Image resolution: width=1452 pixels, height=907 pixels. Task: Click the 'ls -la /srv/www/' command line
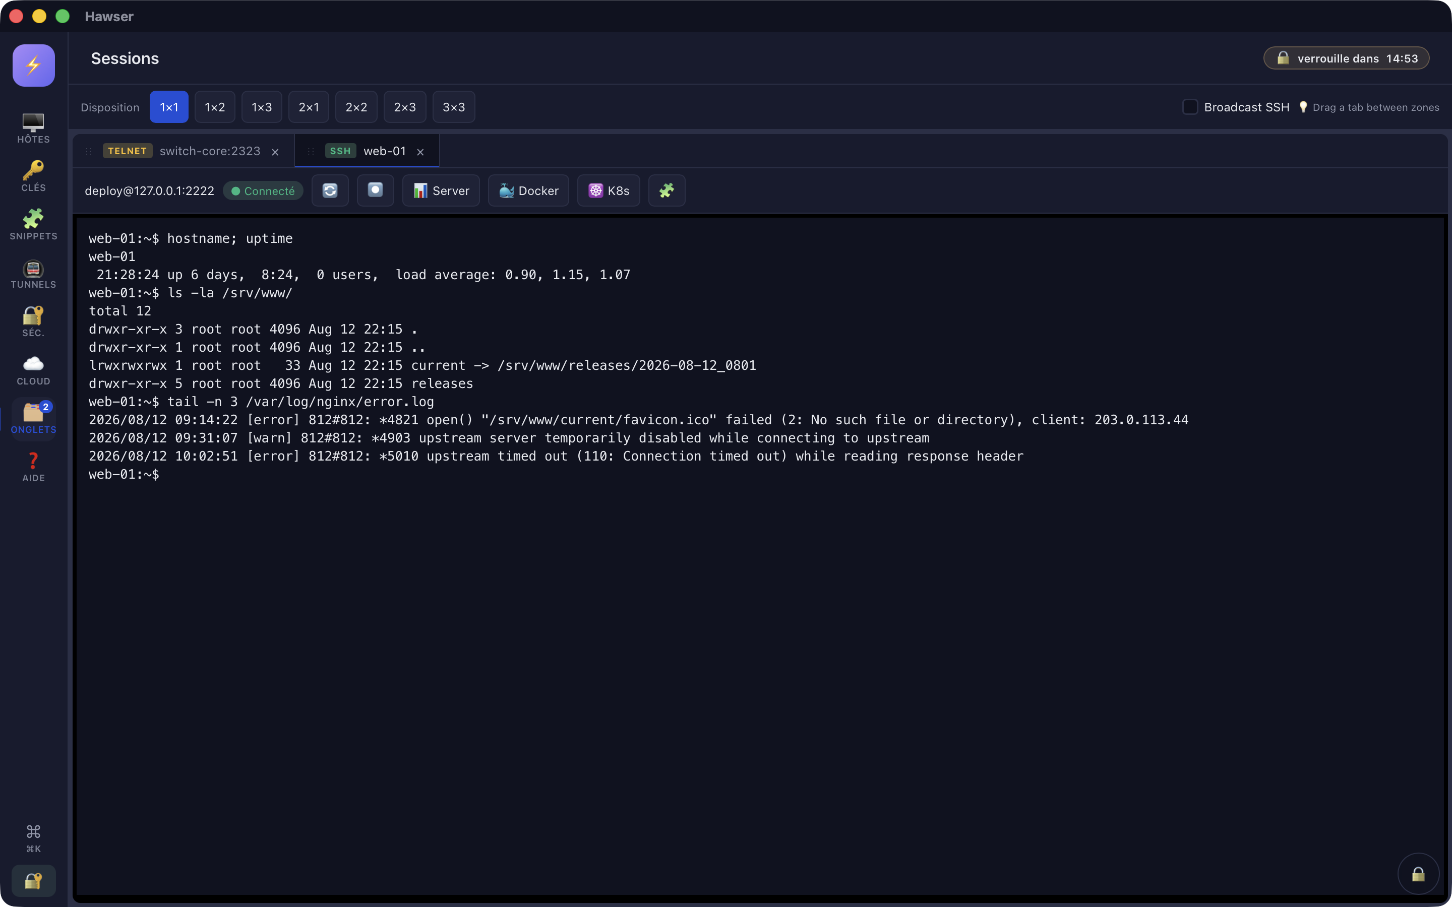click(x=191, y=293)
